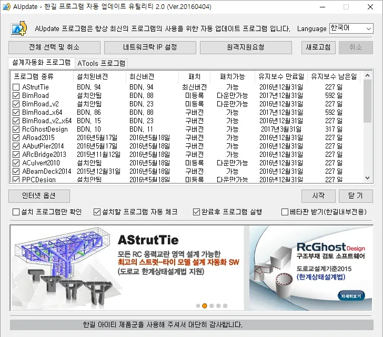Toggle the ARcBridge2013 checkbox
The image size is (383, 337).
click(x=16, y=155)
